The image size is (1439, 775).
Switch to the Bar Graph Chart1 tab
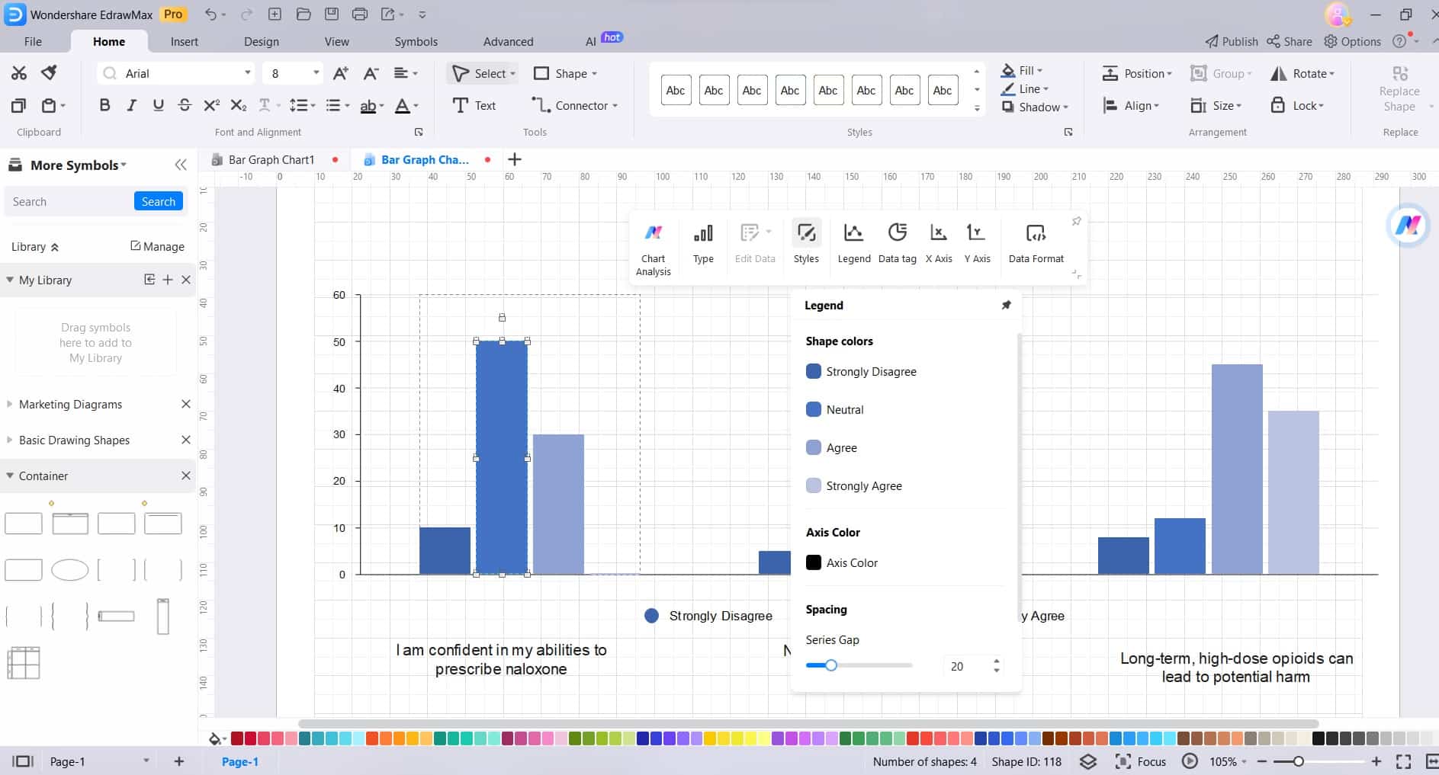pos(271,159)
